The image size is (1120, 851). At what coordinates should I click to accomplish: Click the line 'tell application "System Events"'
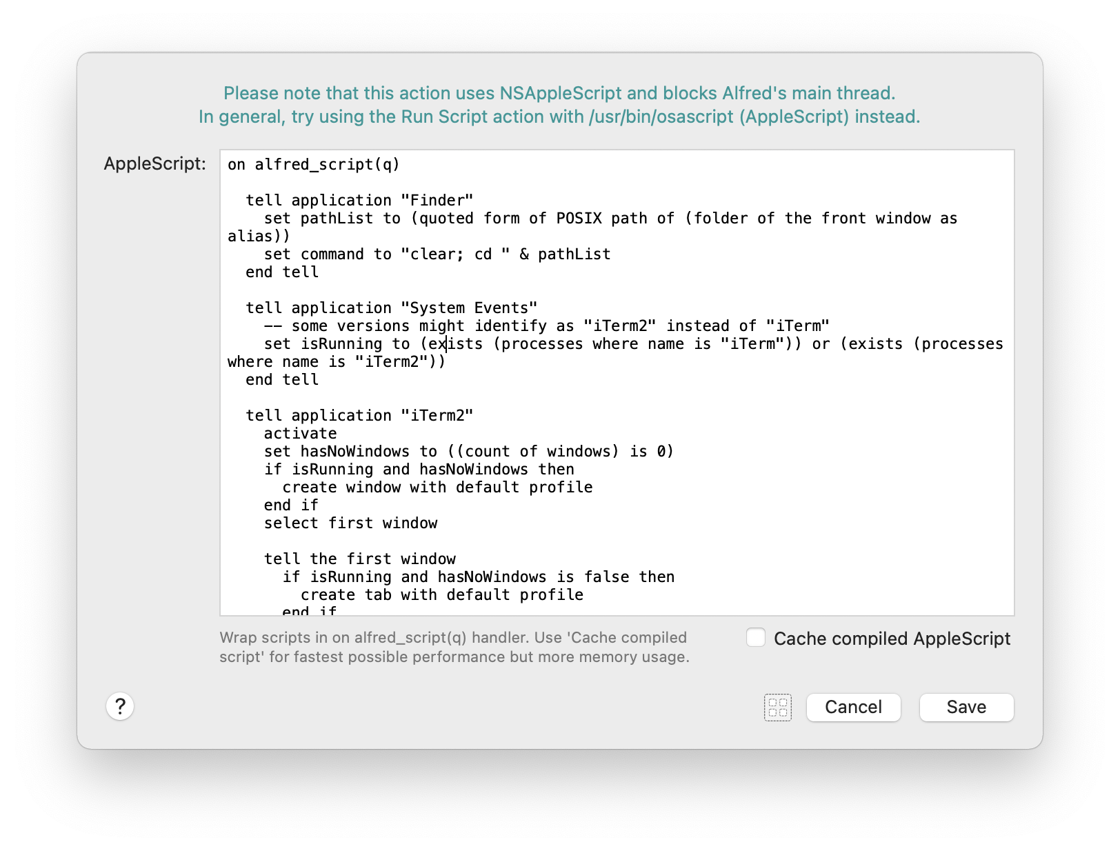391,308
